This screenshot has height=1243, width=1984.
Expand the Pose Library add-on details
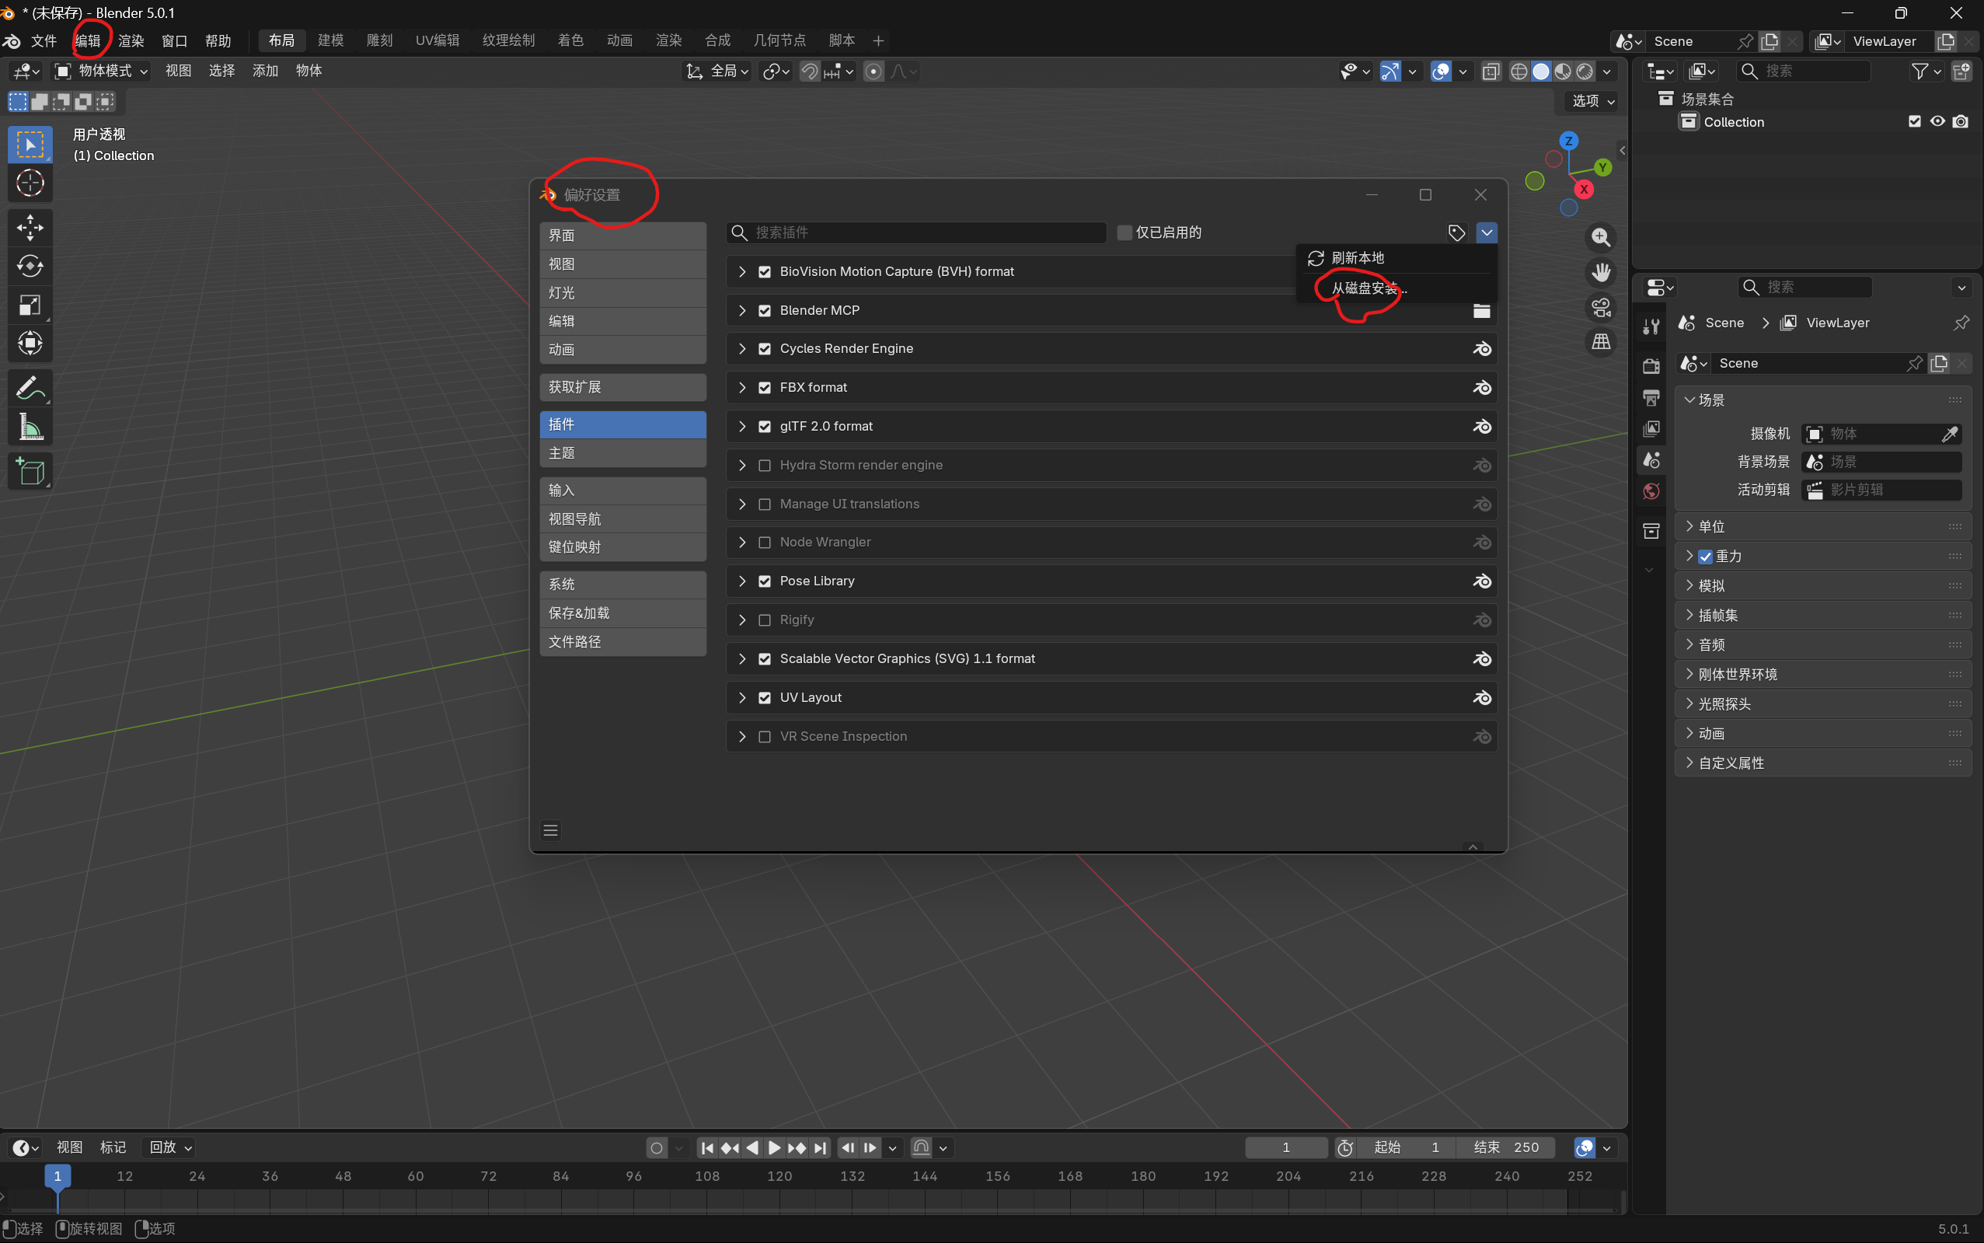pyautogui.click(x=742, y=581)
